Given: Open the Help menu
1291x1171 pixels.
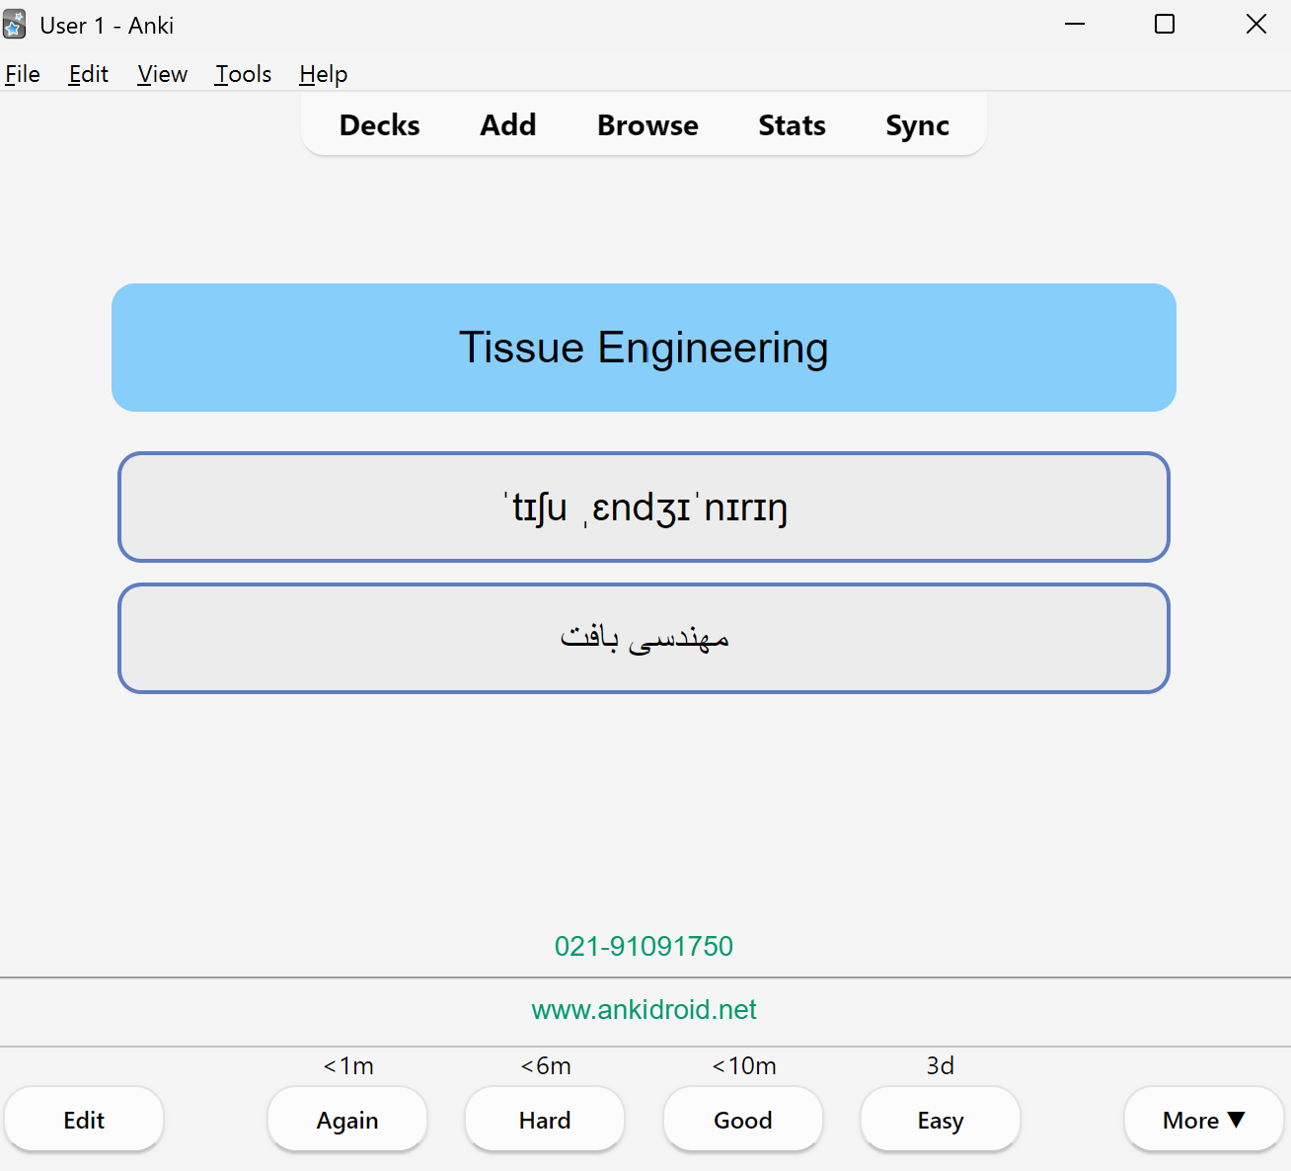Looking at the screenshot, I should coord(323,74).
